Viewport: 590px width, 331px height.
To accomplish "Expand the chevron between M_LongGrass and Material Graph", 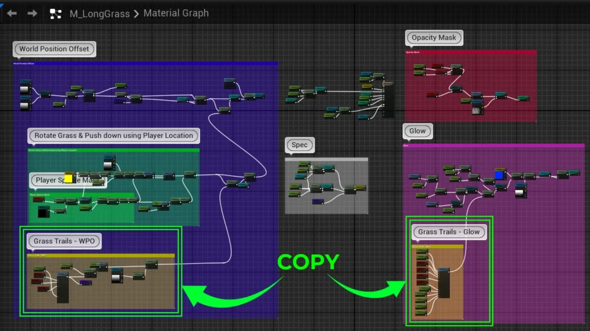I will tap(137, 14).
